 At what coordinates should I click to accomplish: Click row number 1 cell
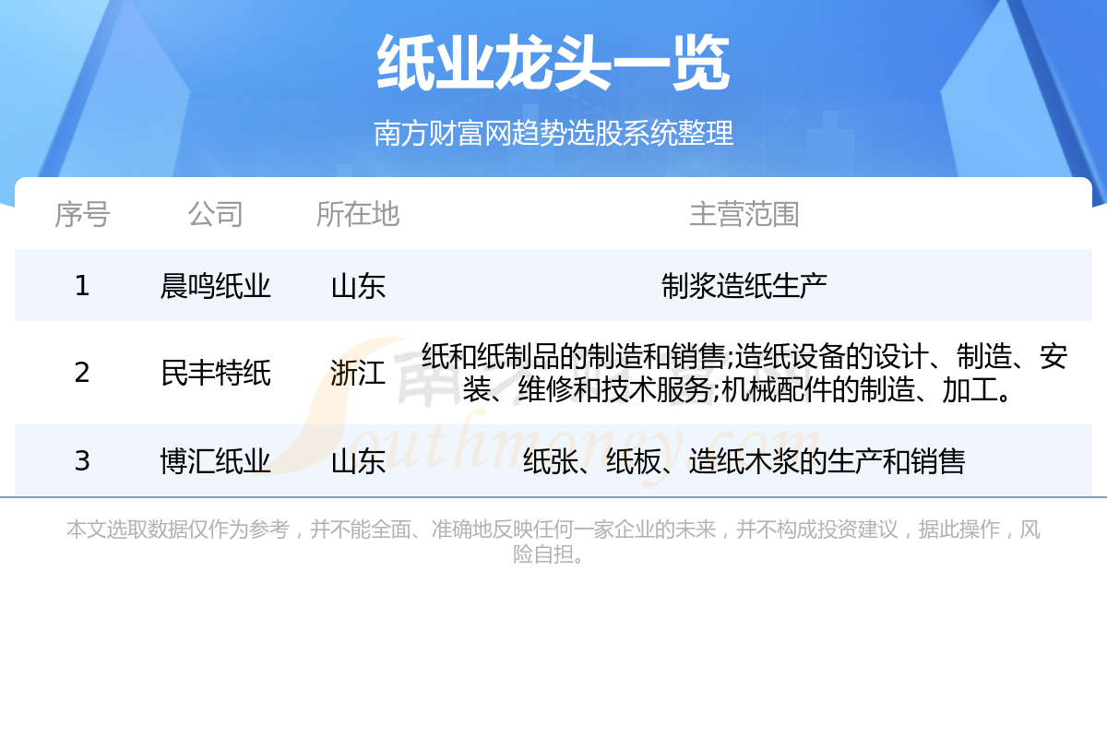click(x=82, y=286)
